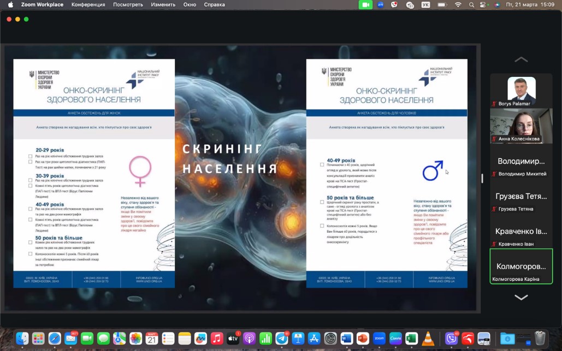The width and height of the screenshot is (562, 351).
Task: Open the Apple menu
Action: pos(10,5)
